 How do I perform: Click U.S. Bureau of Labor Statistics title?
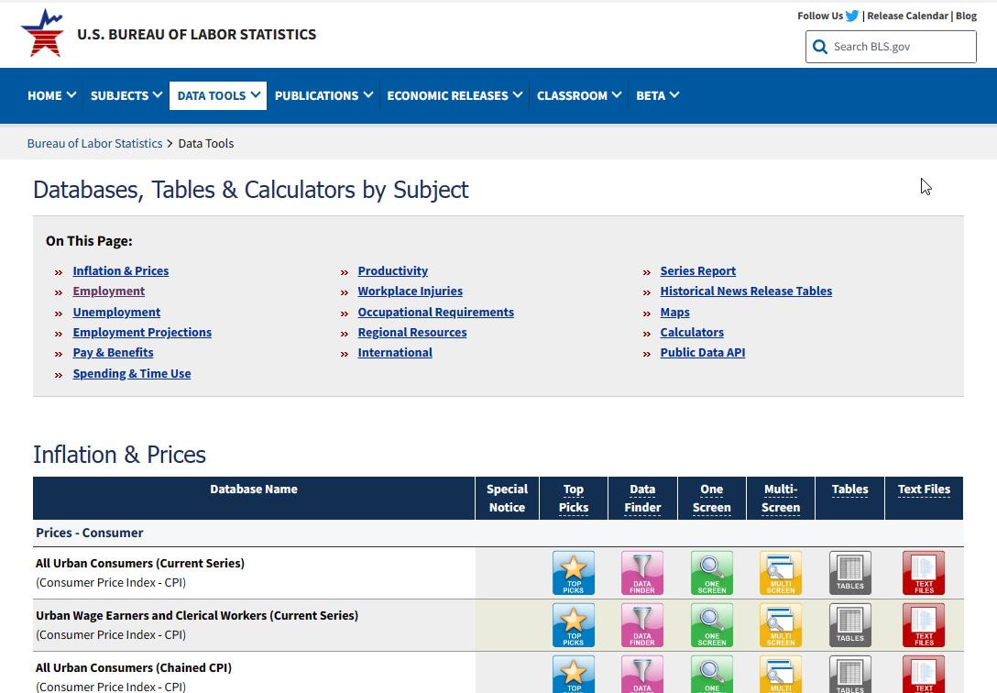(x=196, y=34)
